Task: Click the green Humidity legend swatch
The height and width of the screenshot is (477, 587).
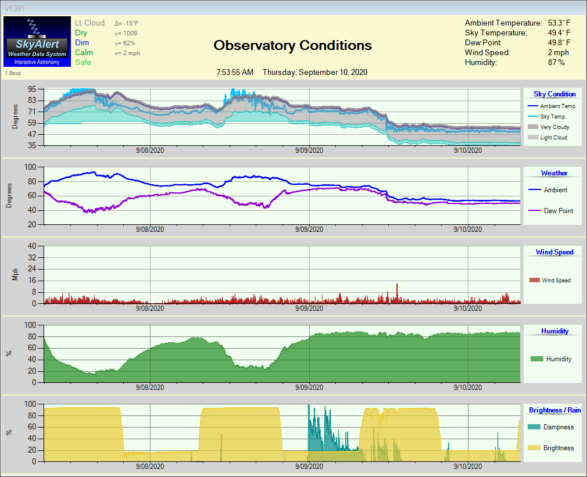Action: (536, 359)
